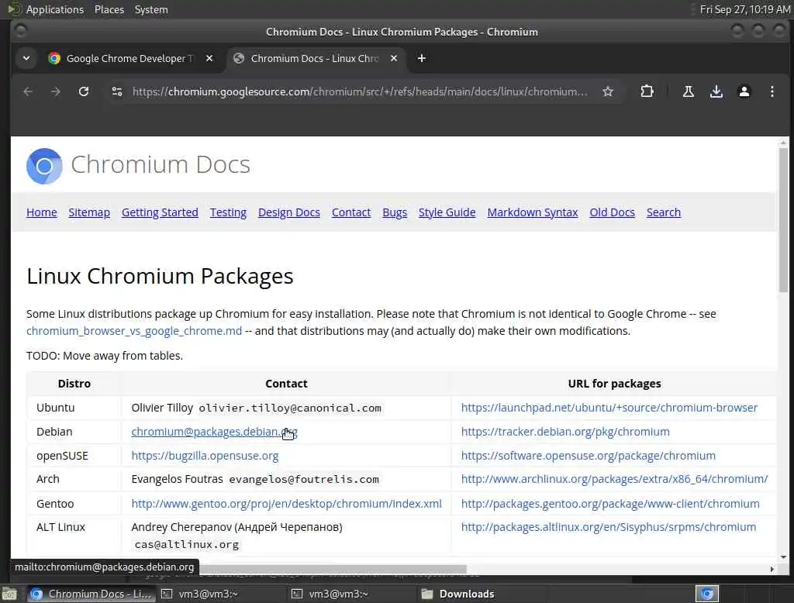The height and width of the screenshot is (603, 794).
Task: Click the address bar URL field
Action: [x=360, y=91]
